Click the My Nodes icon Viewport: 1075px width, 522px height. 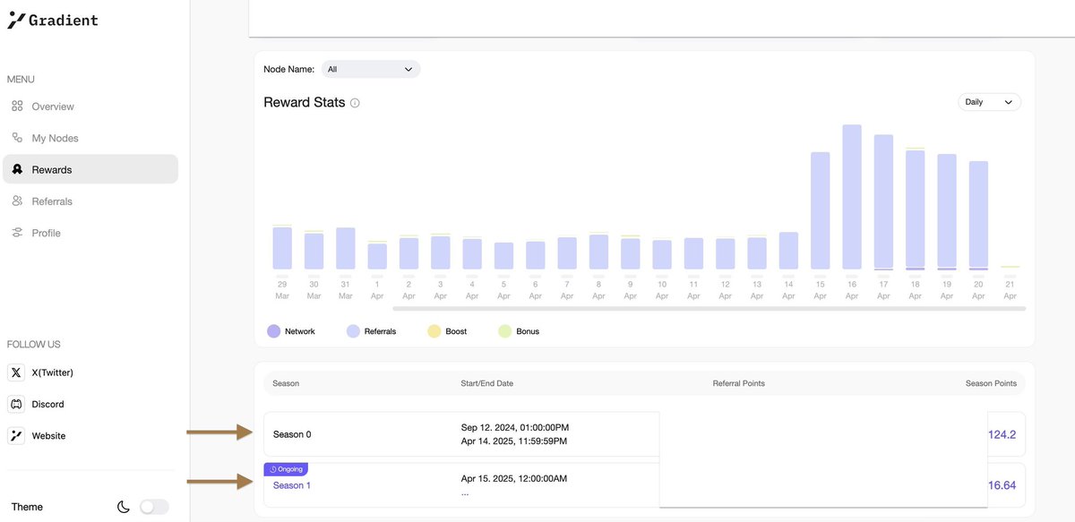[x=17, y=138]
